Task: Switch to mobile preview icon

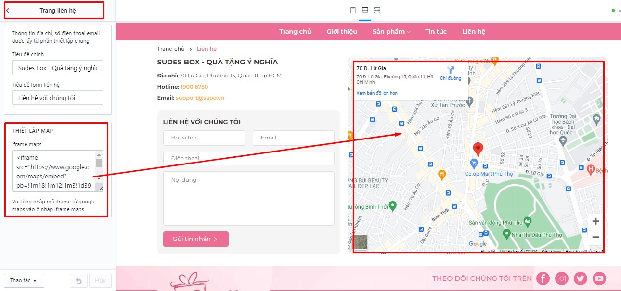Action: coord(353,10)
